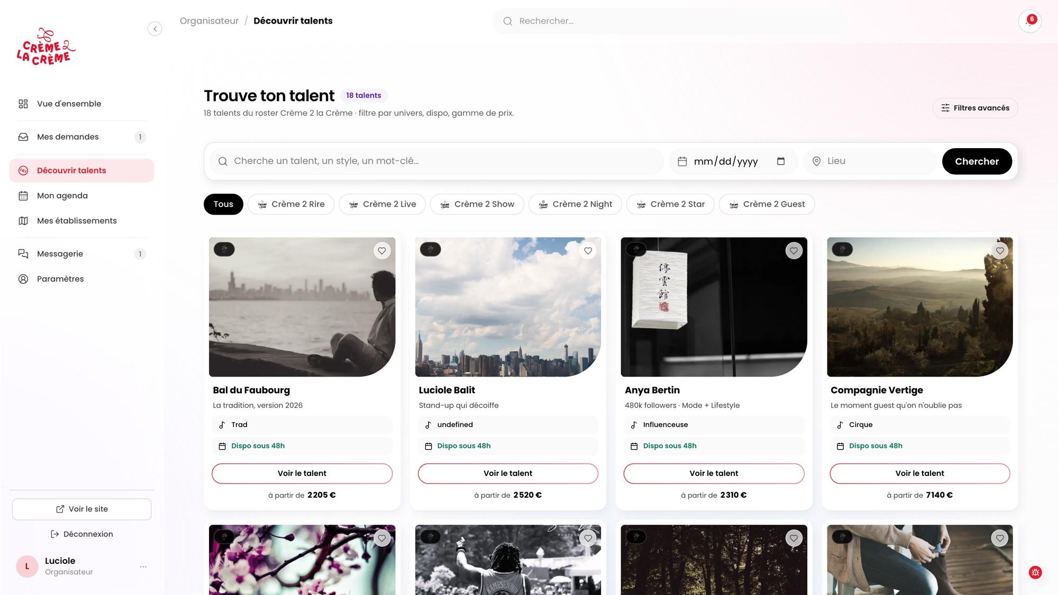Image resolution: width=1058 pixels, height=595 pixels.
Task: Filter by Crème 2 Show
Action: point(477,204)
